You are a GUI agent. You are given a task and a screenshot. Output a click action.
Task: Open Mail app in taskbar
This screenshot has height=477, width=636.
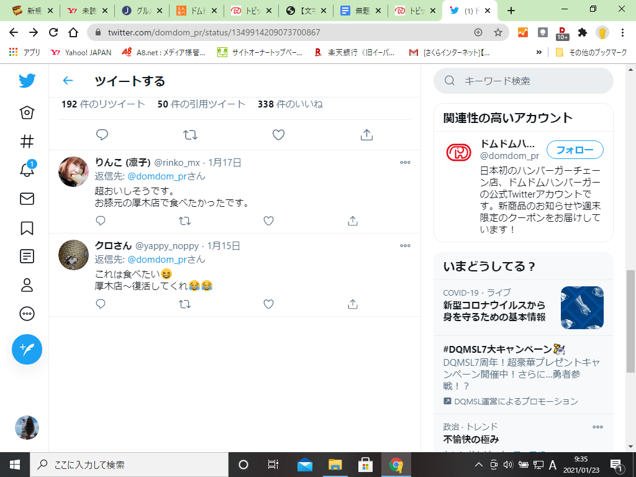point(304,465)
